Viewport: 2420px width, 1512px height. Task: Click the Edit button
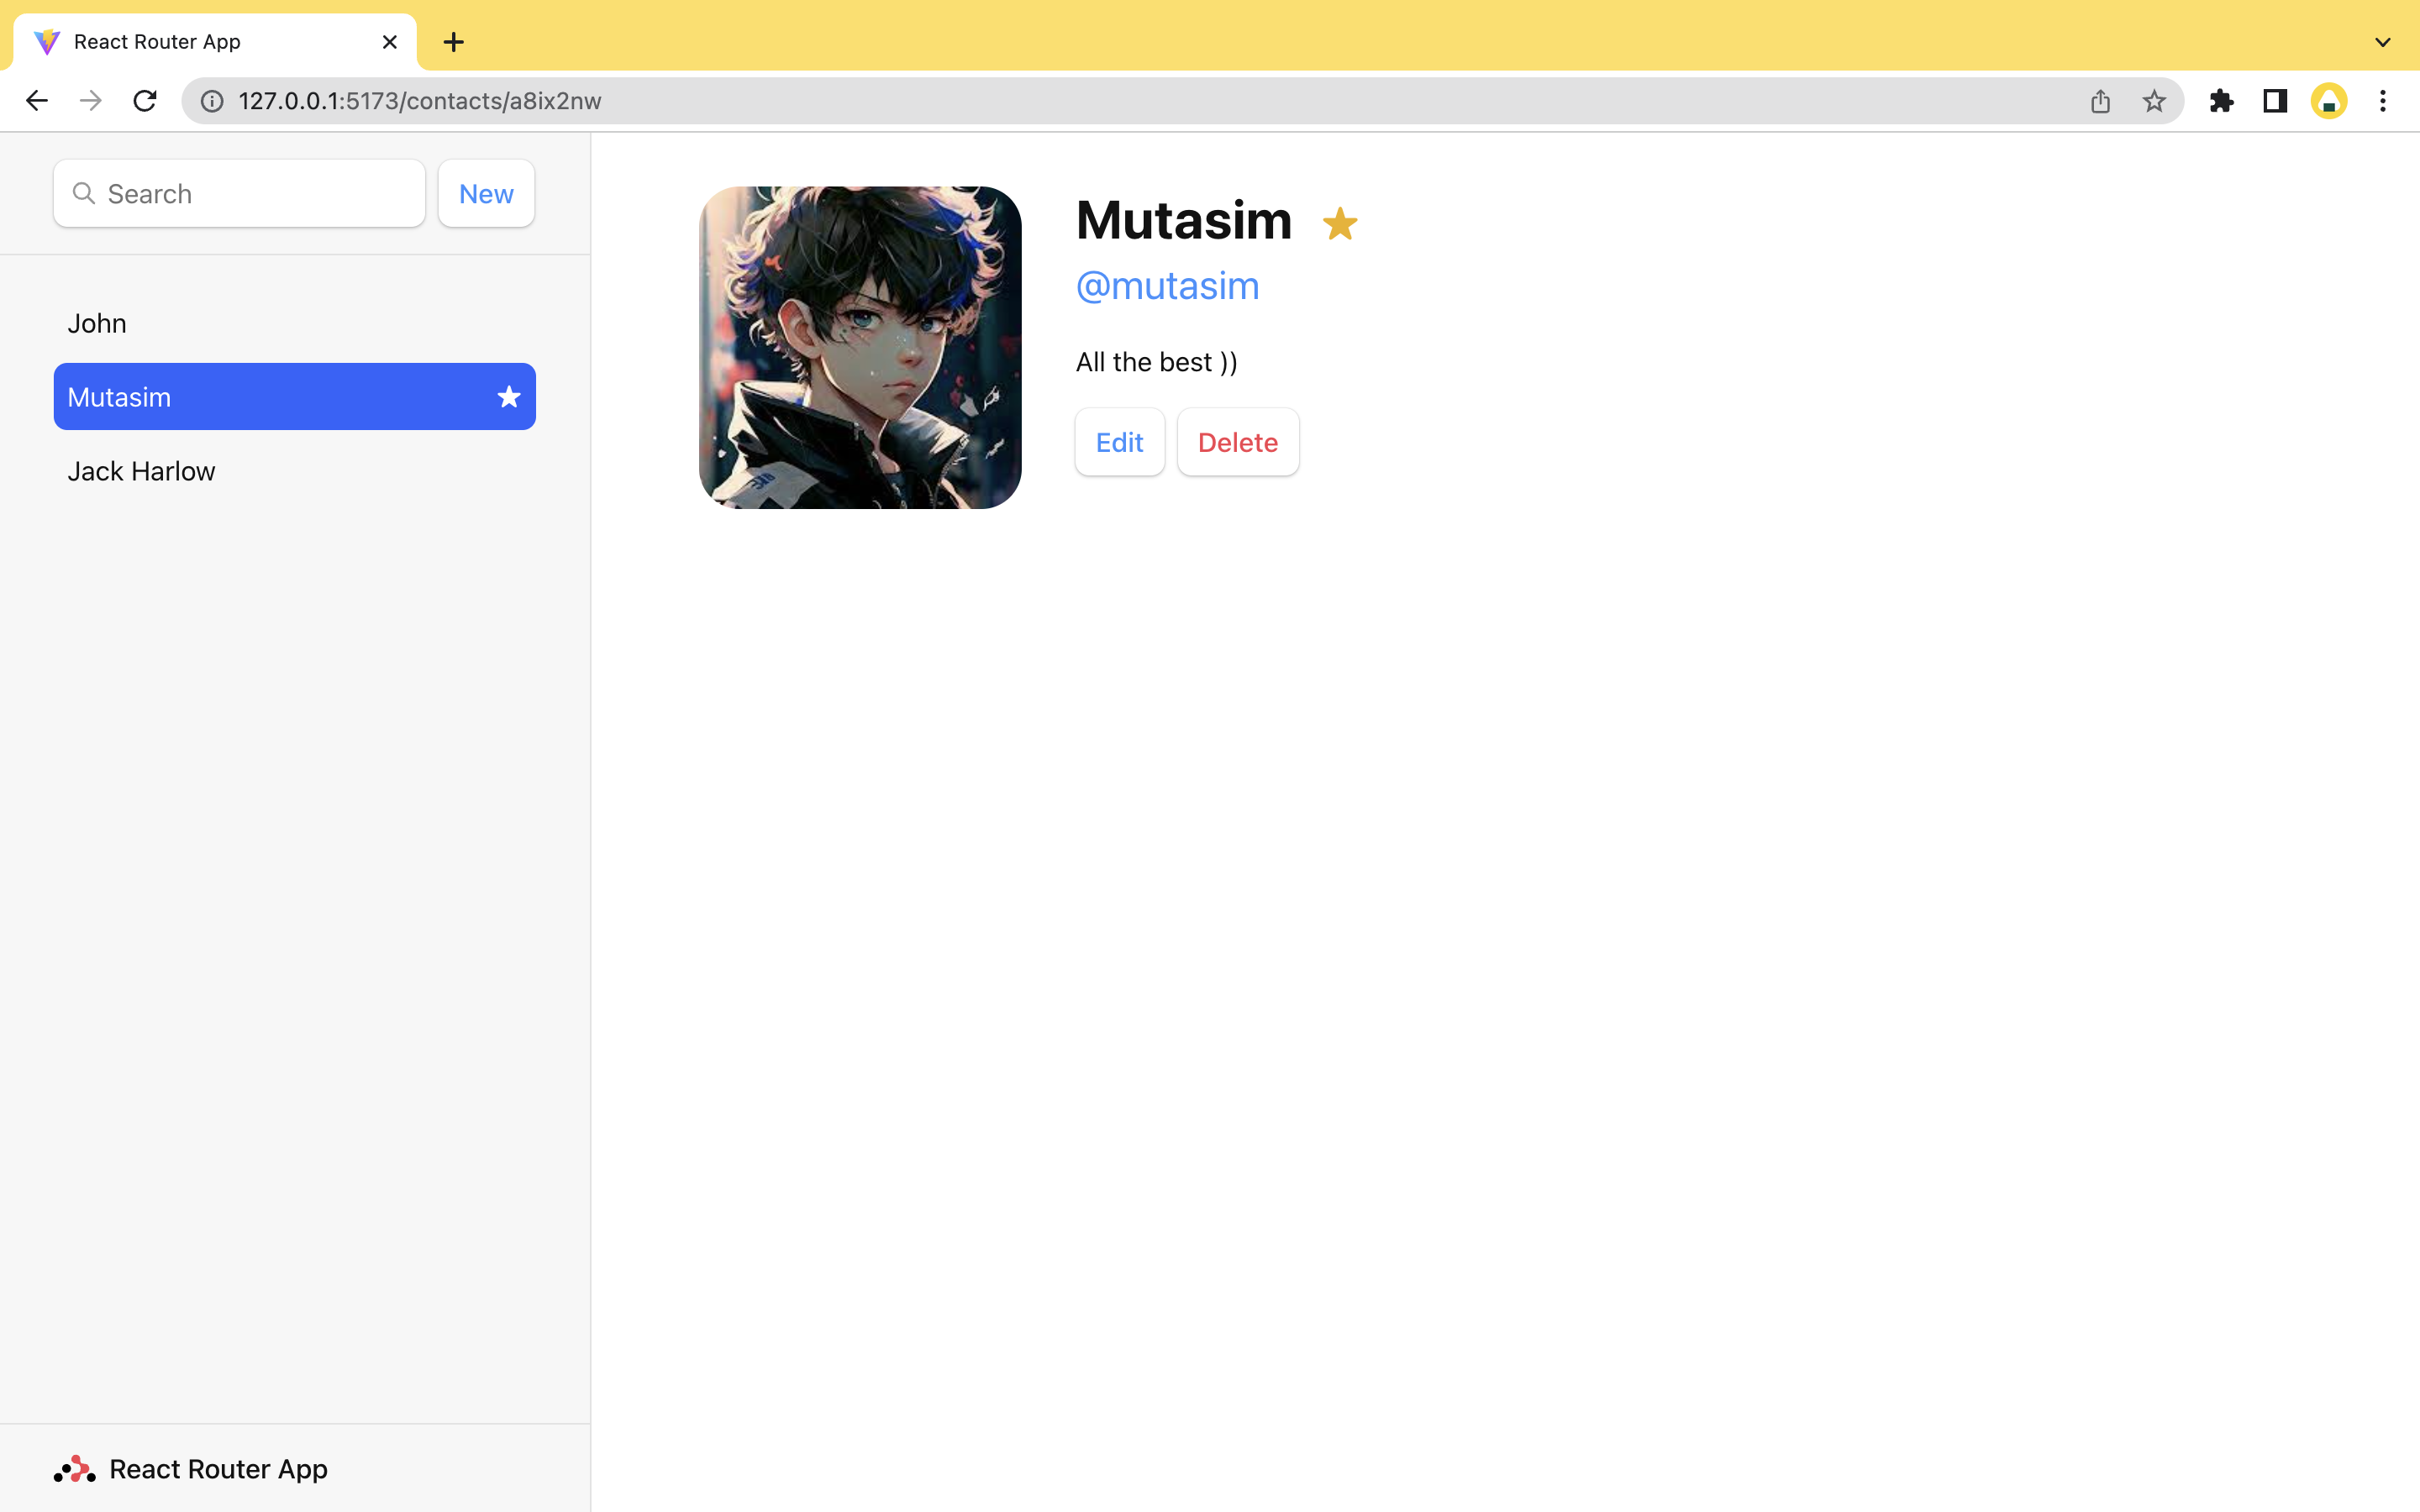point(1119,442)
